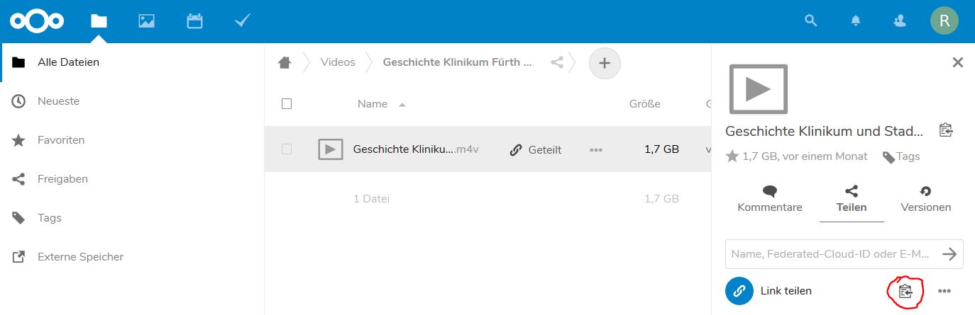This screenshot has width=975, height=315.
Task: Click the home breadcrumb icon
Action: [x=285, y=62]
